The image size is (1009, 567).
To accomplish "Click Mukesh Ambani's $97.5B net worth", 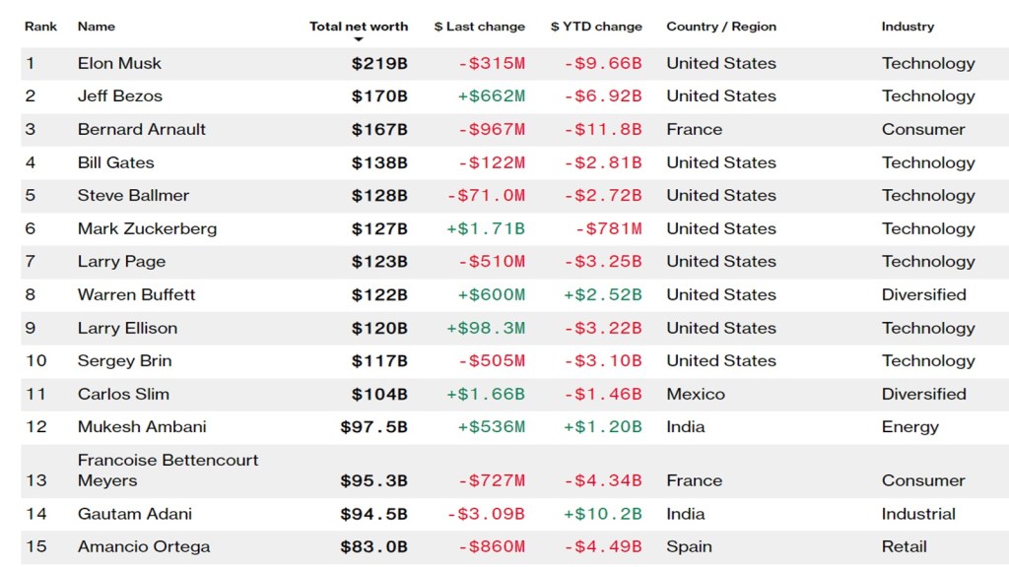I will pyautogui.click(x=374, y=427).
